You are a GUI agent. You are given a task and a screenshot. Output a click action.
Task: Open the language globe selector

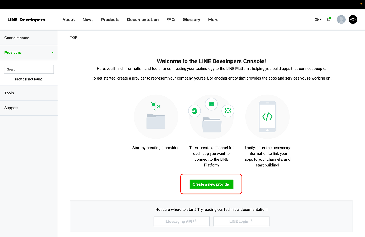click(318, 20)
